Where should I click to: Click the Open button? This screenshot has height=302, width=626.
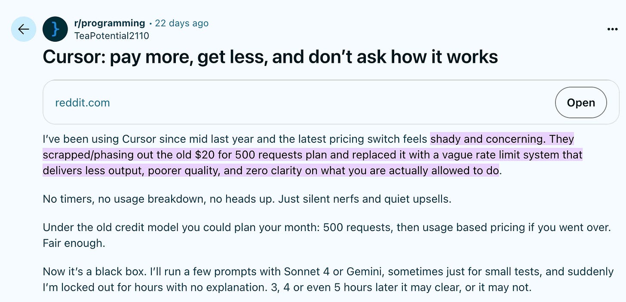click(x=581, y=102)
